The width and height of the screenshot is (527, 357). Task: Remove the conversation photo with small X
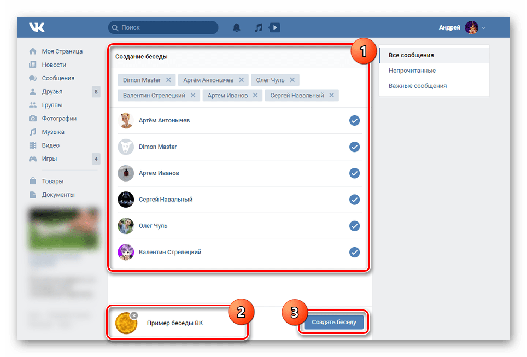[134, 315]
